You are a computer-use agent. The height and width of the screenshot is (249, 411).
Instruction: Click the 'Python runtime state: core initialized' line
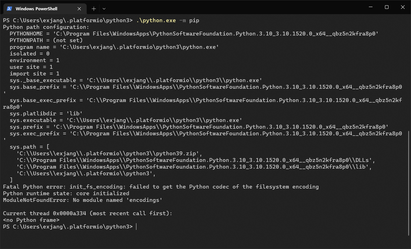tap(66, 193)
